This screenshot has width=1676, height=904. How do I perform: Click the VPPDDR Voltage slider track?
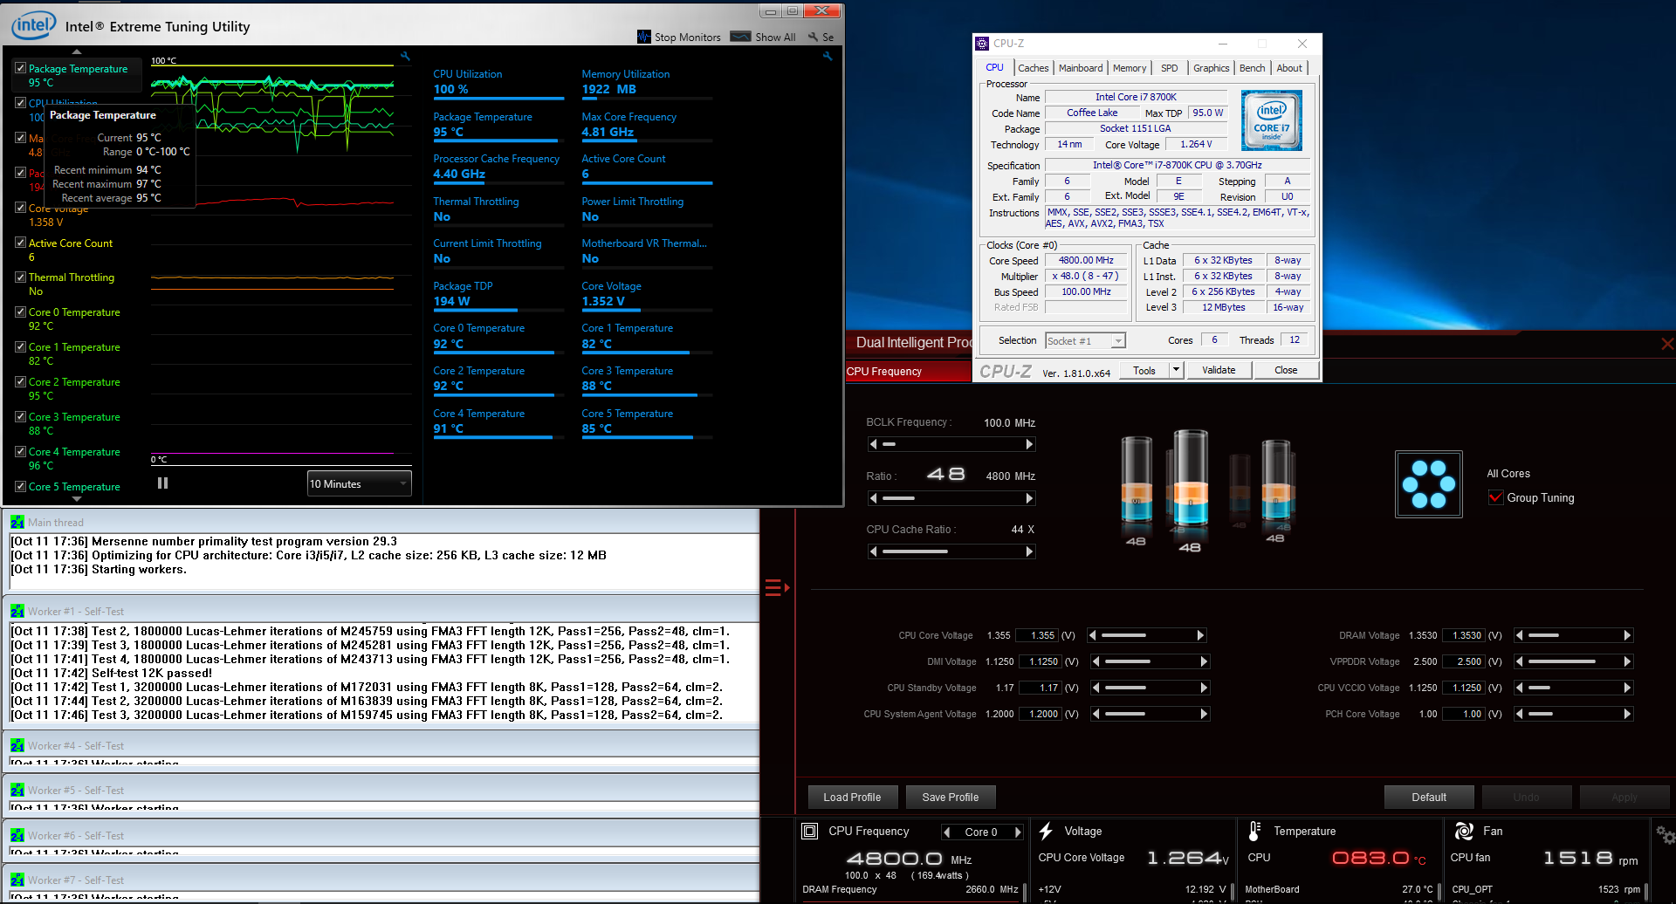tap(1573, 661)
